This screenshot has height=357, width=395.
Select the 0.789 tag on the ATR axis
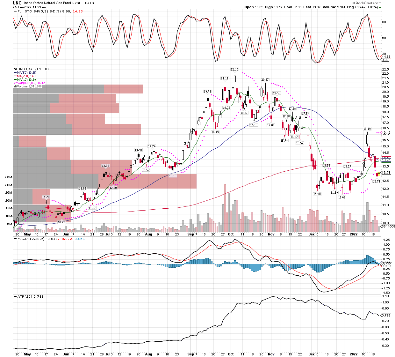coord(385,315)
